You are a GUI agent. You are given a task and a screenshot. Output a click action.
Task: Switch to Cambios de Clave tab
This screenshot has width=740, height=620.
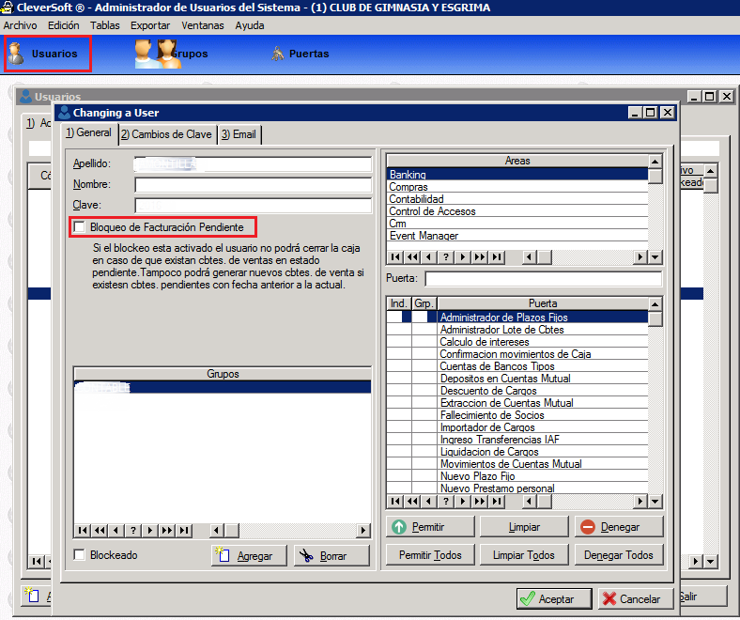coord(167,134)
